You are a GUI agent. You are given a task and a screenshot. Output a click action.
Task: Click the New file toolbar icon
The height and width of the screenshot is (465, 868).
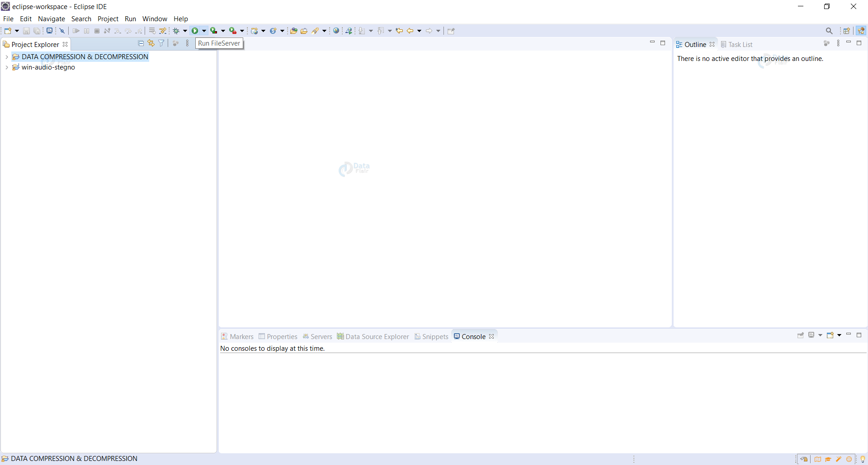[x=8, y=31]
